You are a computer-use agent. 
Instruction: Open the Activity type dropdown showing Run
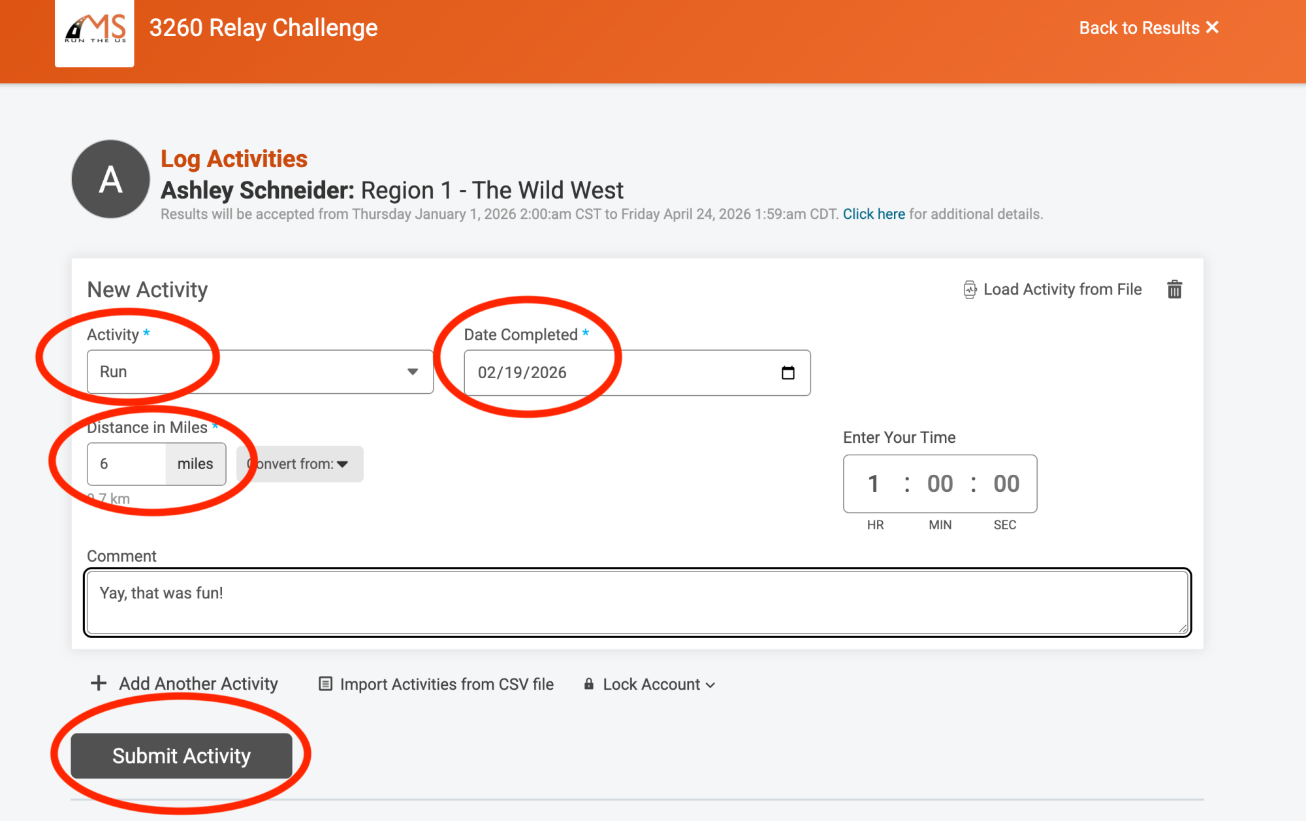(x=260, y=372)
